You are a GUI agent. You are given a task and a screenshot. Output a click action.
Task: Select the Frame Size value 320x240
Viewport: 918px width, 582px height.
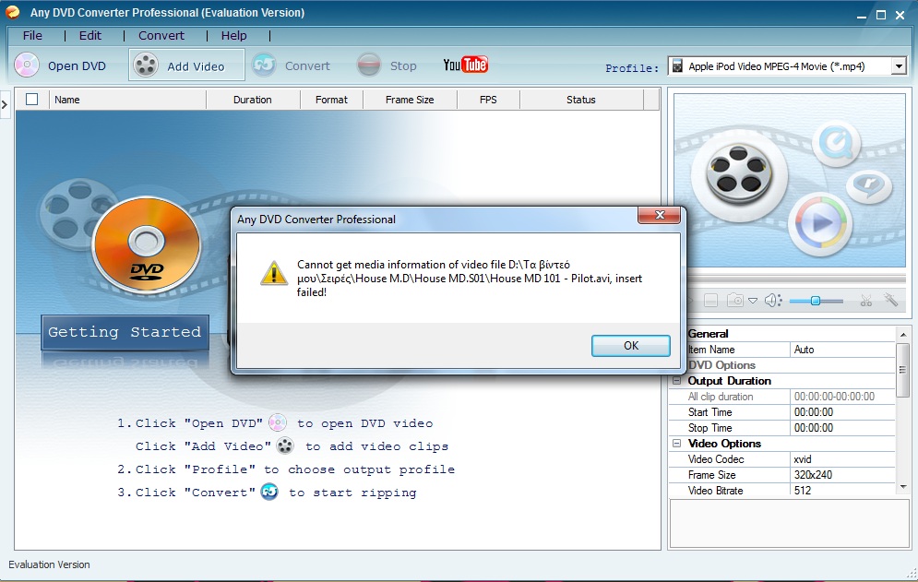pyautogui.click(x=842, y=475)
